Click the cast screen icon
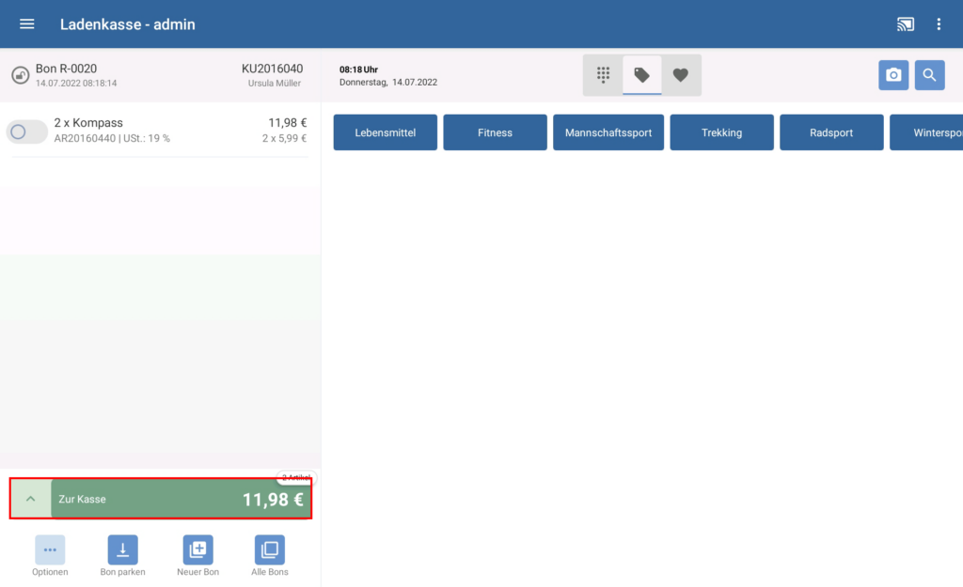 tap(905, 24)
